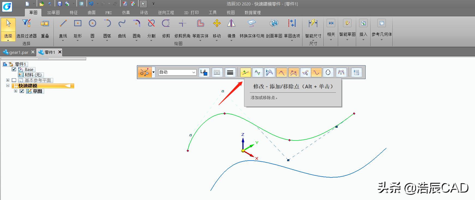Collapse the 快速建模 tree node
This screenshot has height=200, width=475.
click(8, 86)
